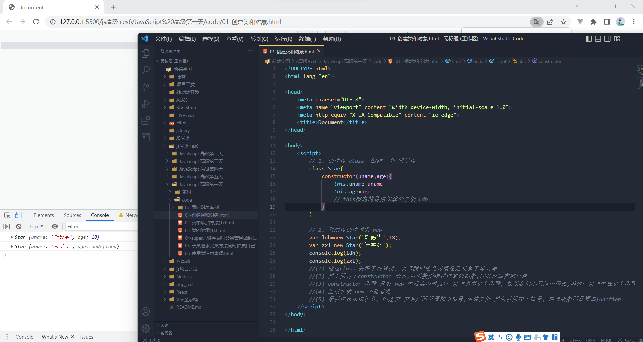Click the Chrome translate page icon
Screen dimensions: 643x342
click(x=537, y=22)
